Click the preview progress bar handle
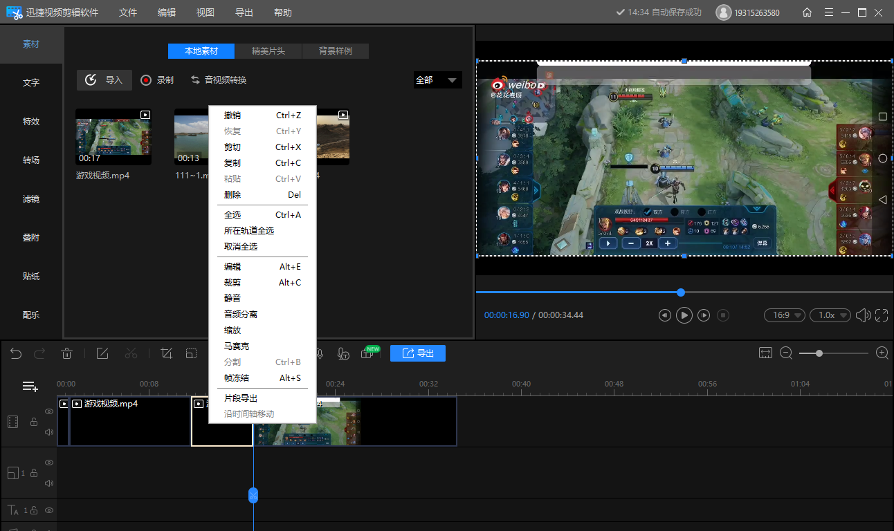The height and width of the screenshot is (531, 894). click(681, 292)
